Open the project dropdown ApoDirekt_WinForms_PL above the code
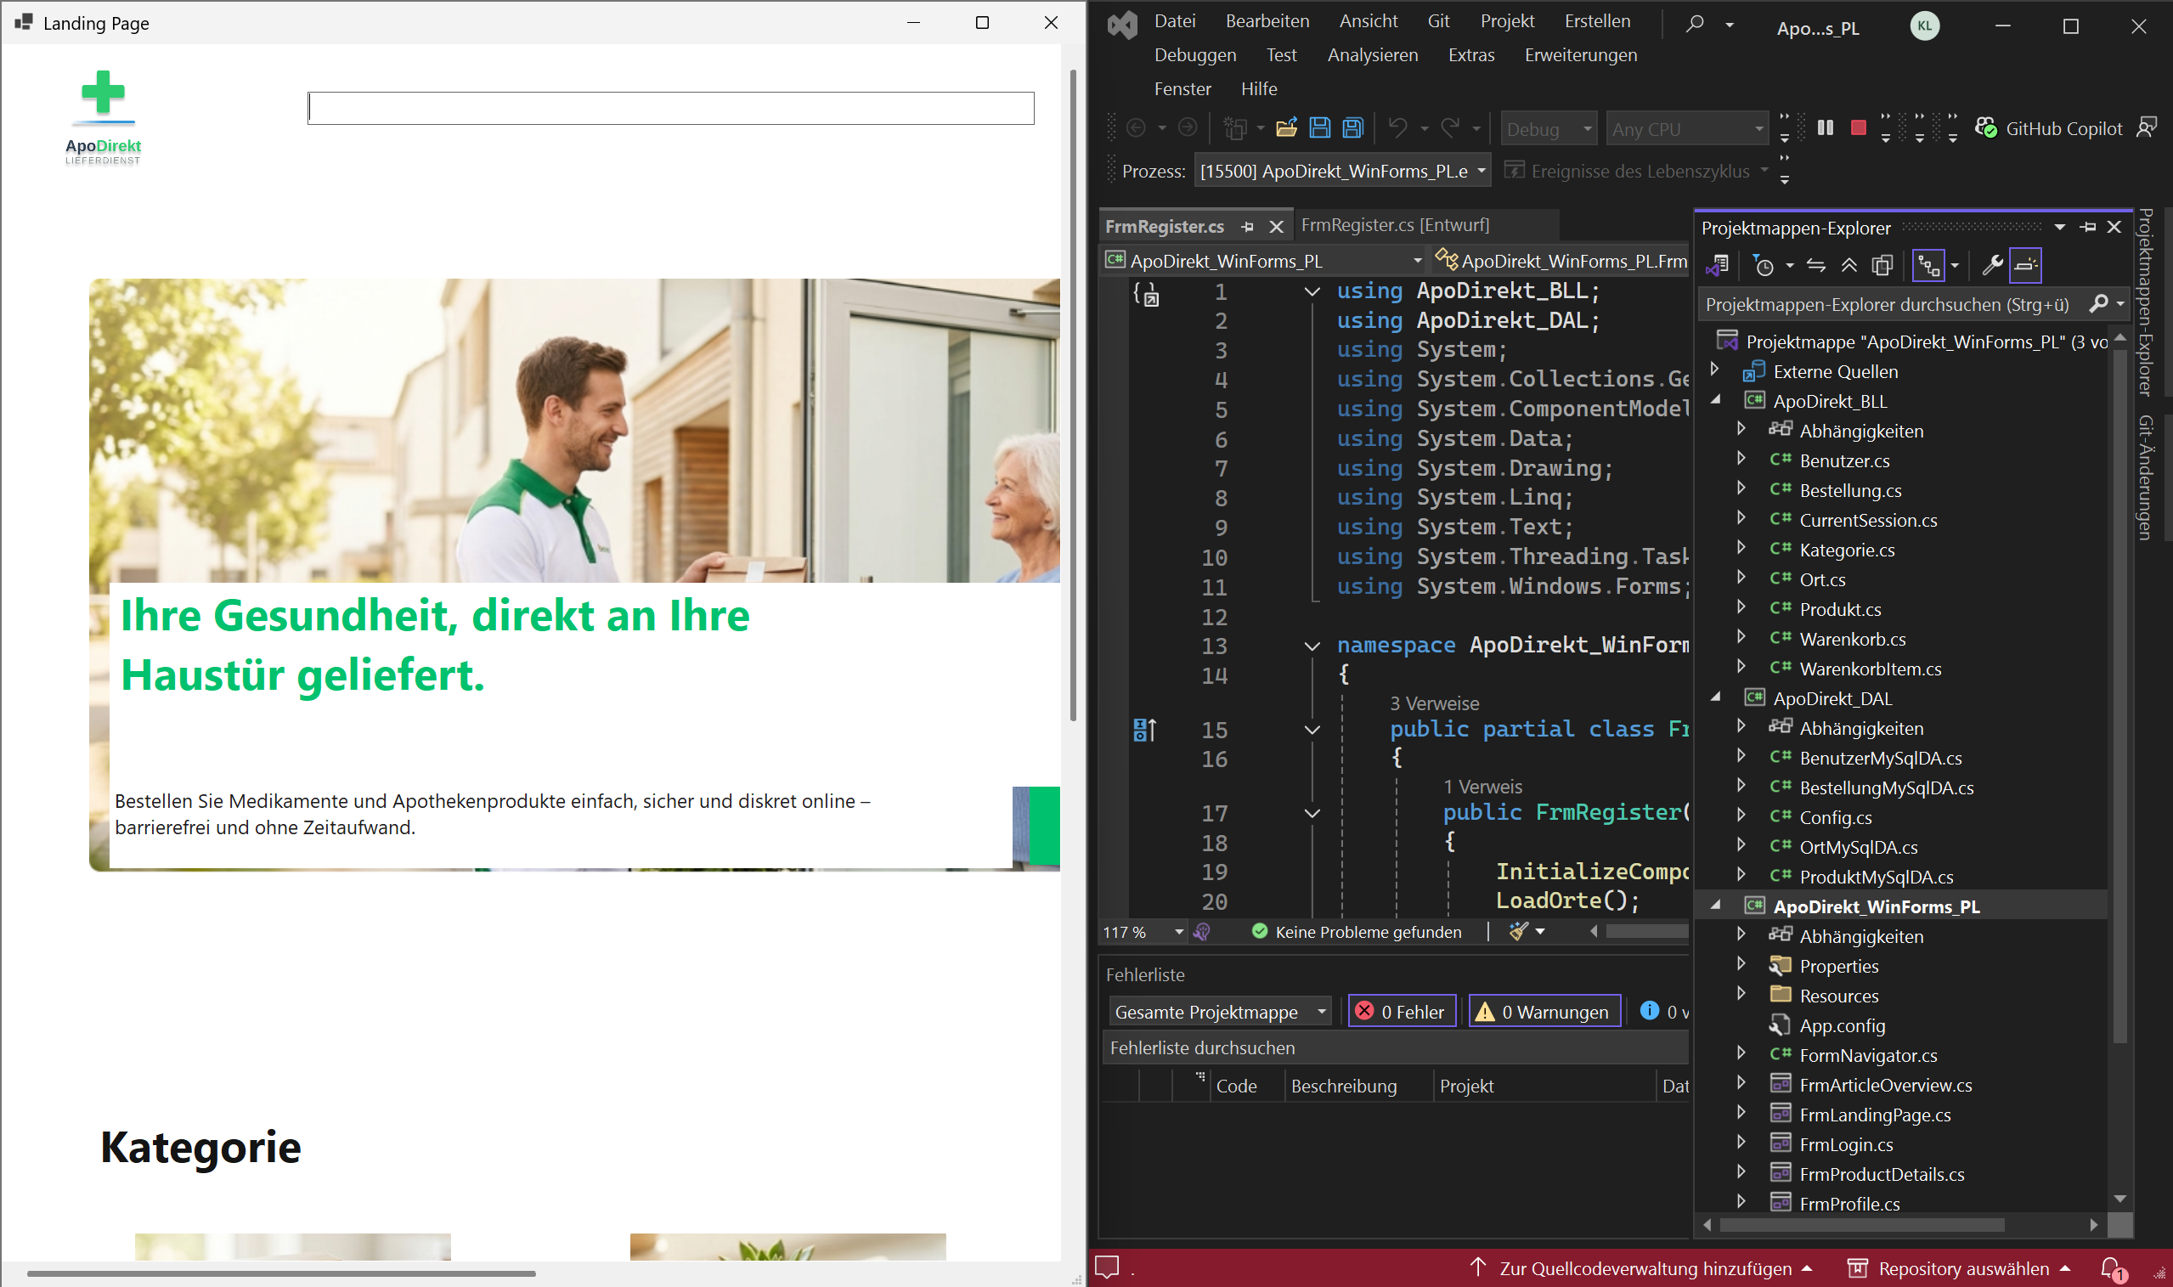The height and width of the screenshot is (1287, 2173). tap(1264, 261)
